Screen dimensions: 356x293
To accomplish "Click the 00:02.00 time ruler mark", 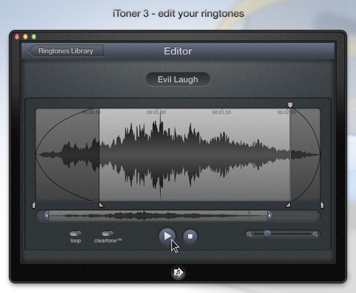I will (x=287, y=112).
